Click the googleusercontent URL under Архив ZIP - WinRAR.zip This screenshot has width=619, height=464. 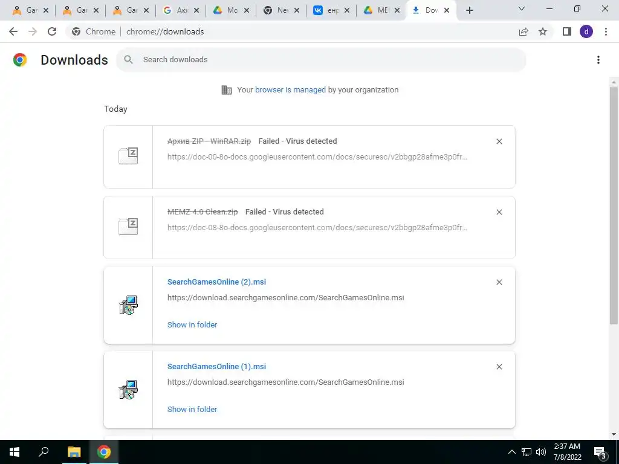(x=317, y=157)
